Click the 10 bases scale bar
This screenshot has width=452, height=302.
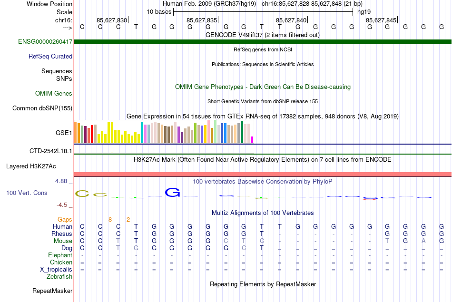pyautogui.click(x=263, y=12)
